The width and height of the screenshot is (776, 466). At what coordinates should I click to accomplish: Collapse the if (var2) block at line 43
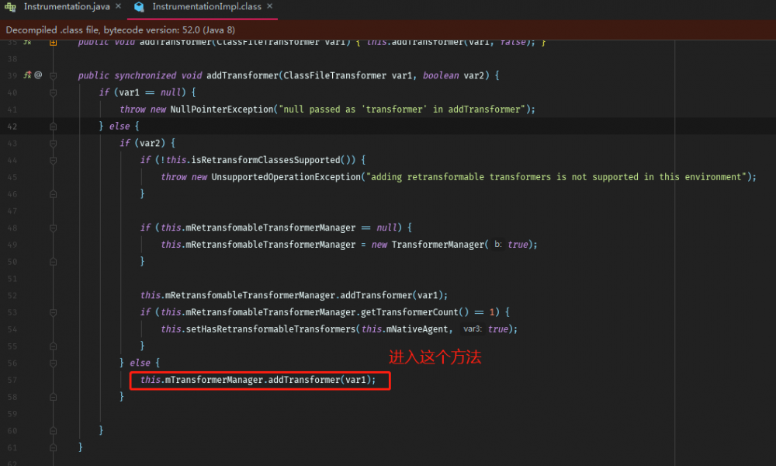click(x=53, y=143)
